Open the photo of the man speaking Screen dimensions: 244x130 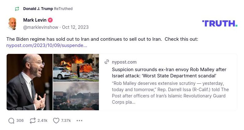(30, 82)
